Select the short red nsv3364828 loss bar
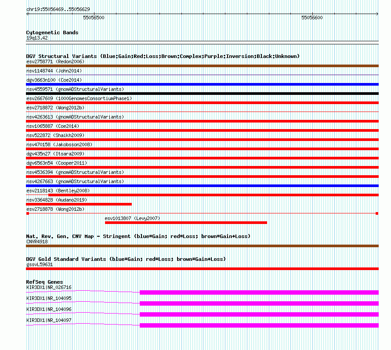The width and height of the screenshot is (391, 350). [x=79, y=204]
